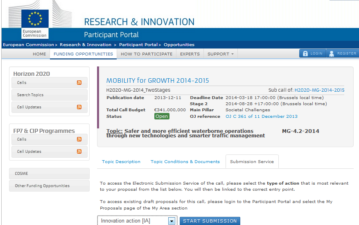Click the Participant Portal header title
The image size is (359, 225).
(111, 35)
